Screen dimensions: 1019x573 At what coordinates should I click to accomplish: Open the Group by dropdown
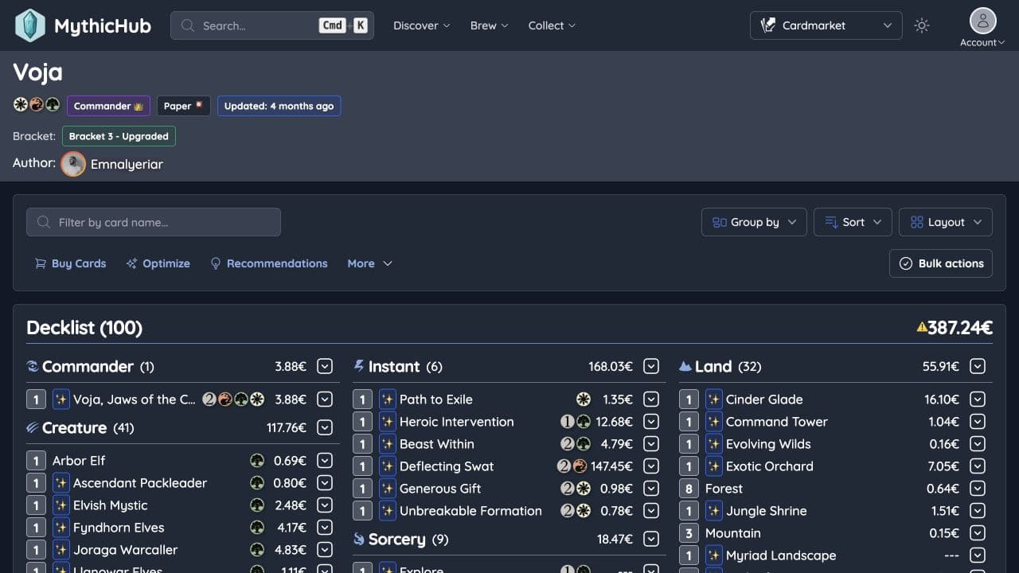tap(754, 222)
